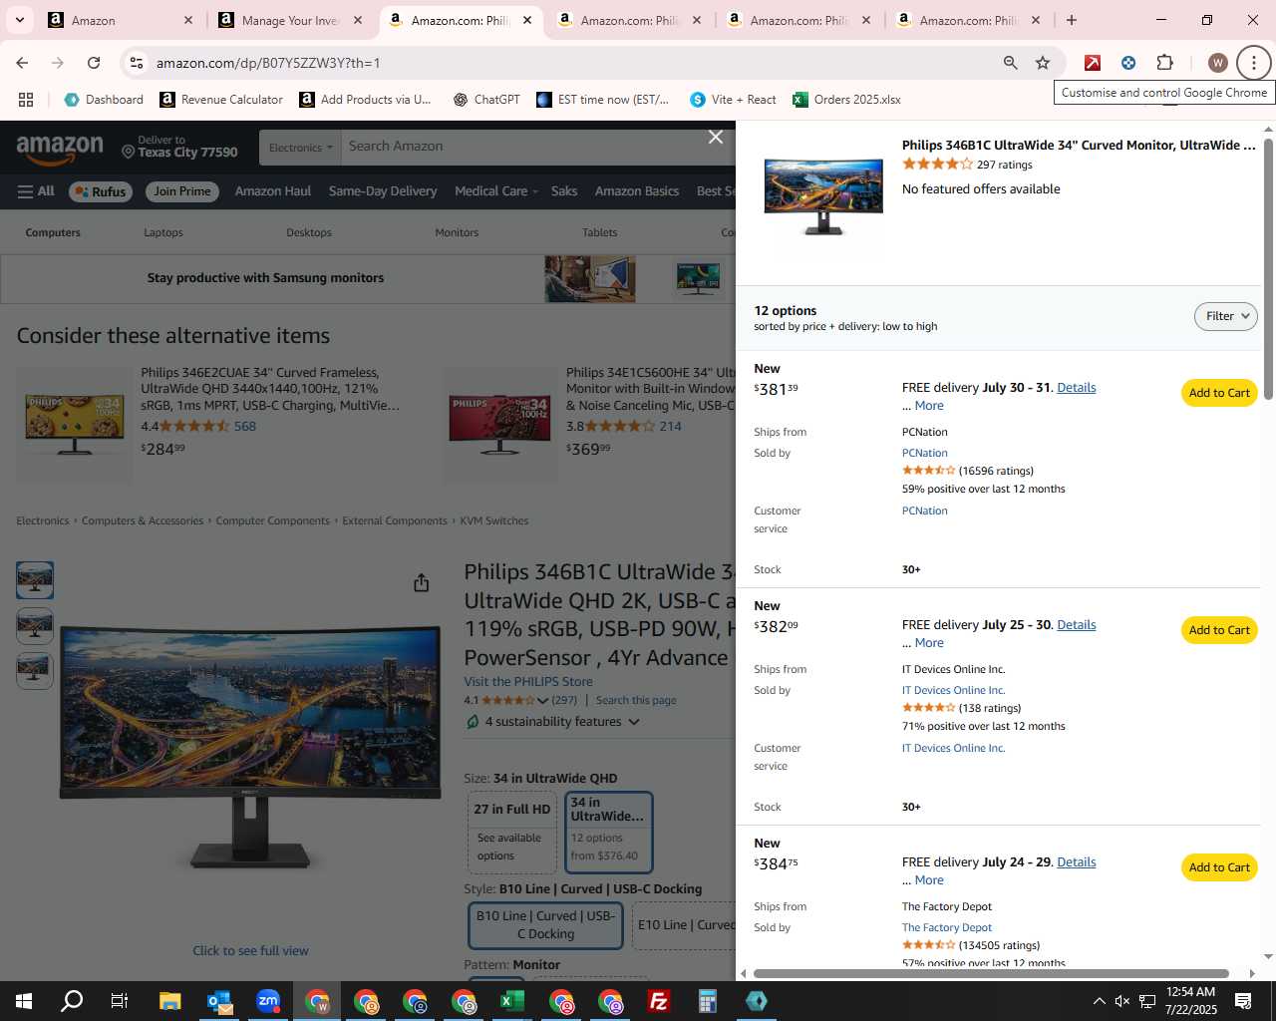This screenshot has width=1276, height=1021.
Task: Open the Rufus assistant button
Action: point(100,191)
